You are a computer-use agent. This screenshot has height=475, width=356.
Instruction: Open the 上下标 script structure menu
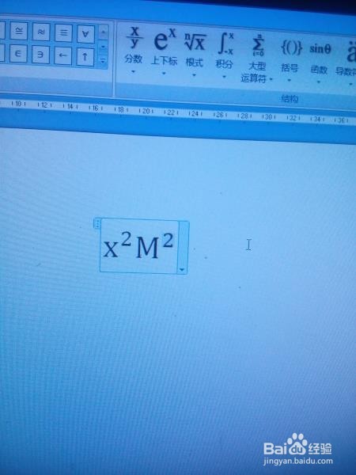[x=164, y=51]
